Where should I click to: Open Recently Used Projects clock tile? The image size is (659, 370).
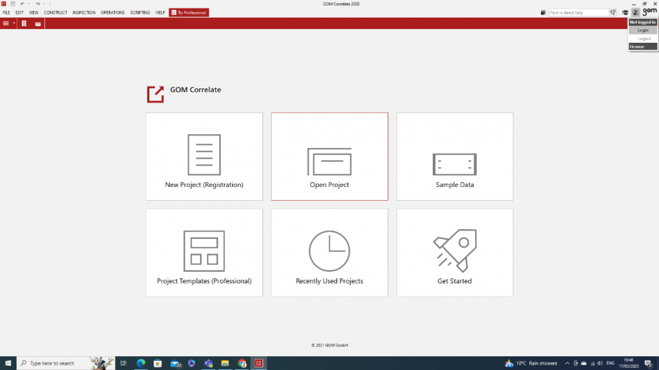tap(329, 253)
